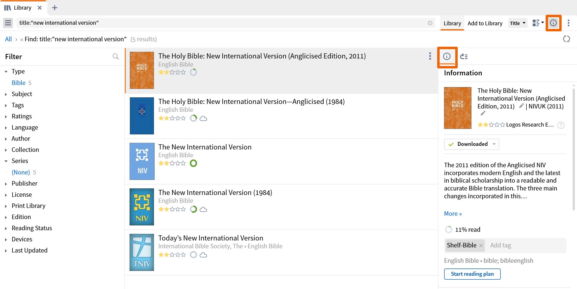
Task: Expand the Edition filter section
Action: tap(6, 217)
